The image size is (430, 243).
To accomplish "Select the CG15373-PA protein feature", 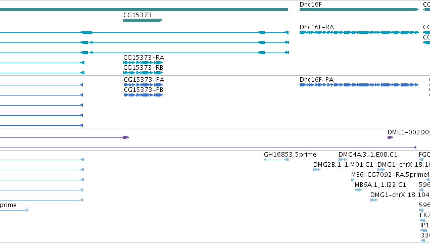I will click(x=144, y=85).
